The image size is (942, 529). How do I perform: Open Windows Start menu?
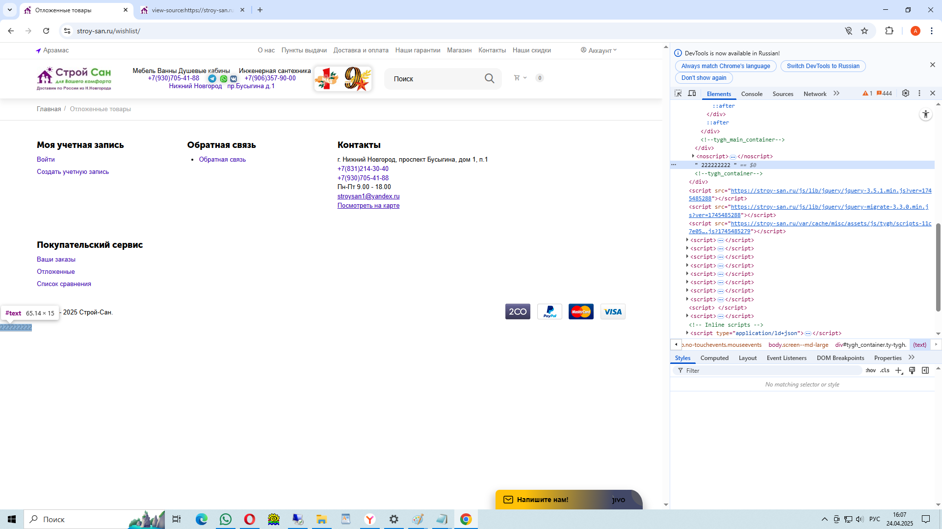[12, 519]
